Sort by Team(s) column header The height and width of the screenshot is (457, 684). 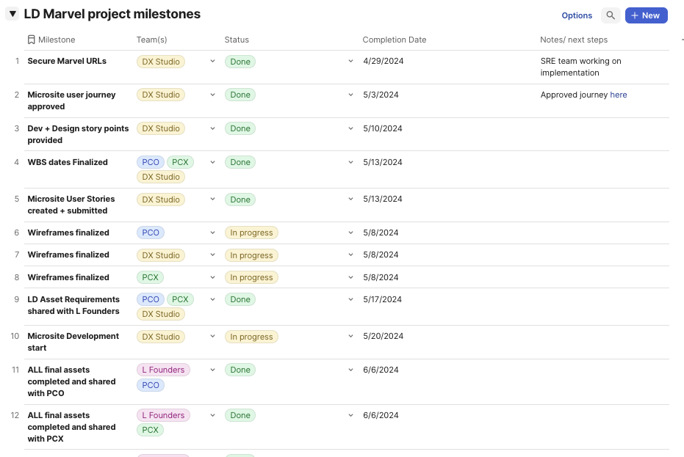[151, 40]
